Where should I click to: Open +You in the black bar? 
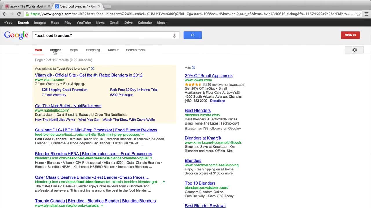point(8,23)
